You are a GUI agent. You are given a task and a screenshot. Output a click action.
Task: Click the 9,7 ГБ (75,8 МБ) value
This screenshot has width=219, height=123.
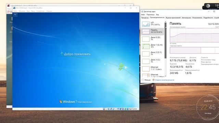click(x=178, y=60)
